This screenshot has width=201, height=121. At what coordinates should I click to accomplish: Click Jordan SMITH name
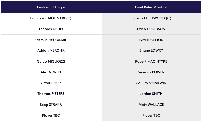click(x=151, y=94)
